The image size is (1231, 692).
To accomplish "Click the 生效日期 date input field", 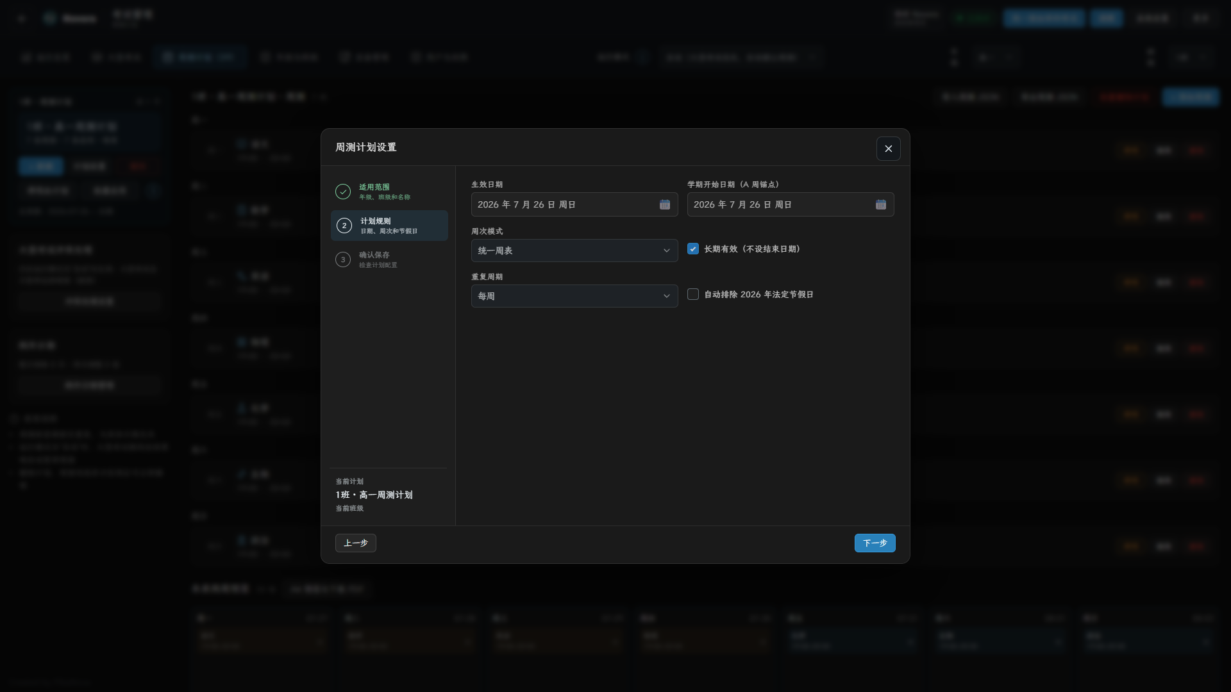I will coord(574,204).
